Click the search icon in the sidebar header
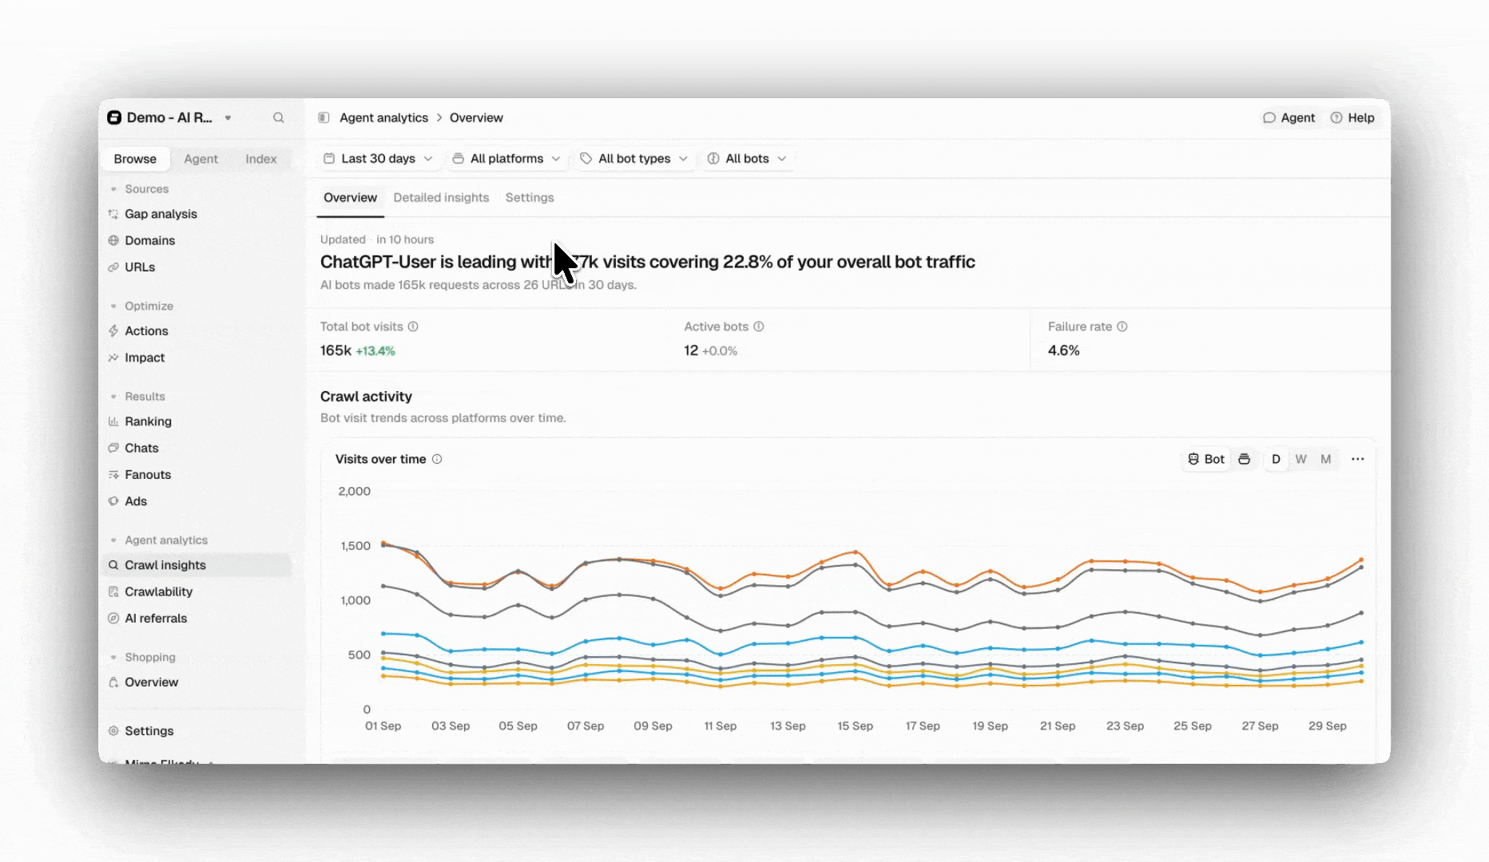The image size is (1489, 862). 278,117
